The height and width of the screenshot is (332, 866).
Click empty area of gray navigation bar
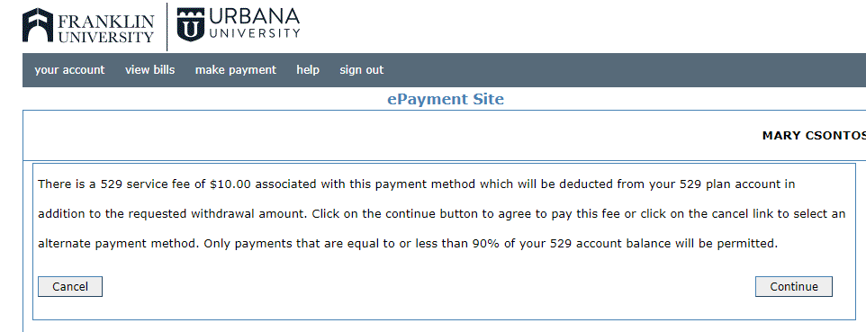click(624, 70)
